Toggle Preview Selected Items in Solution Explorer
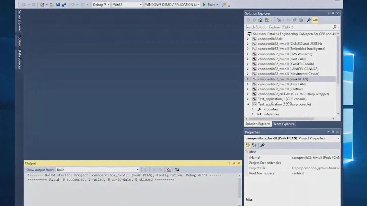Image resolution: width=367 pixels, height=206 pixels. 316,20
